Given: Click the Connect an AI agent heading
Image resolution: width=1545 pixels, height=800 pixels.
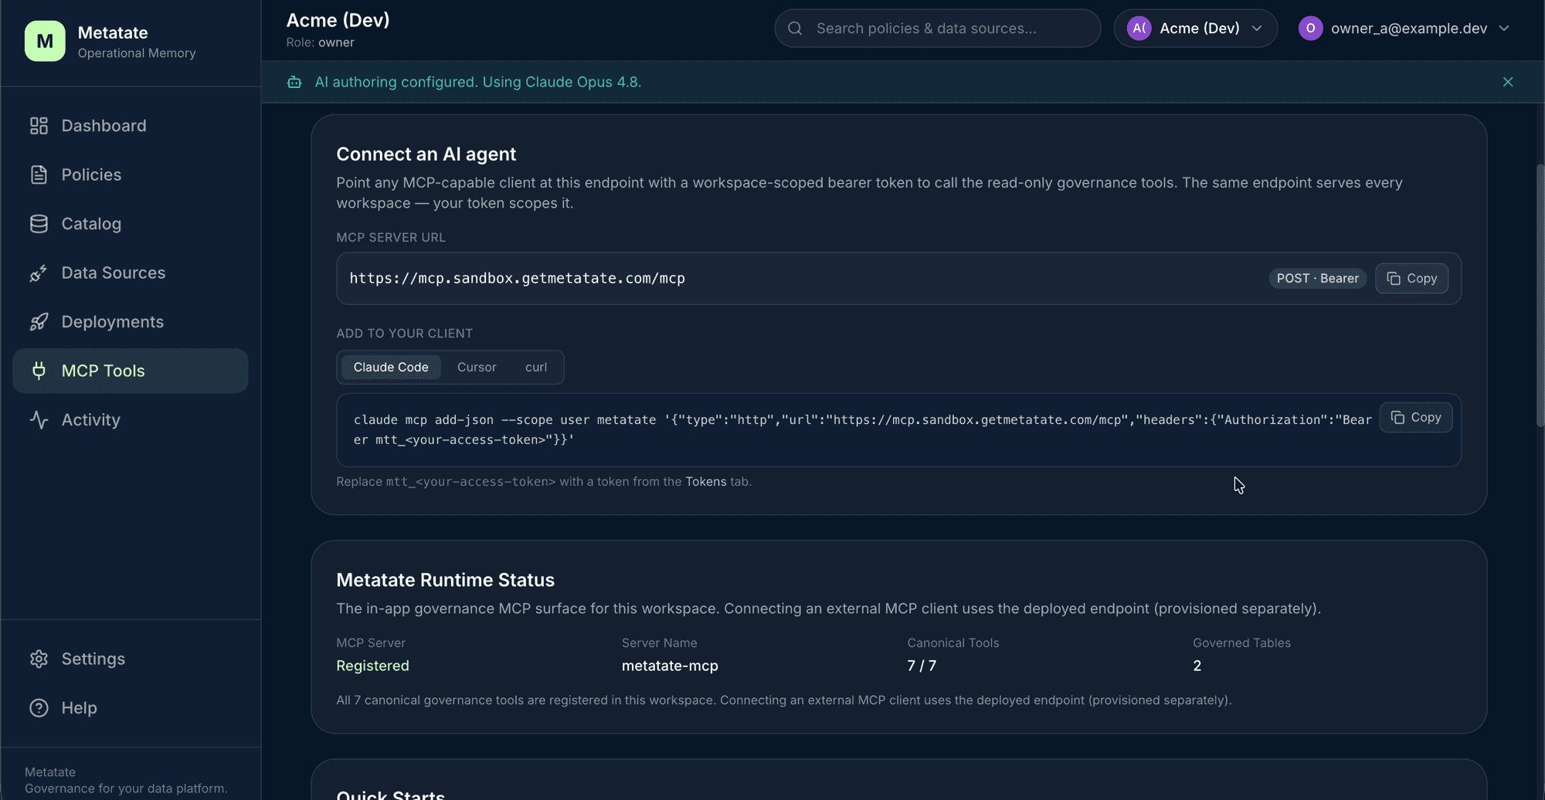Looking at the screenshot, I should click(426, 154).
